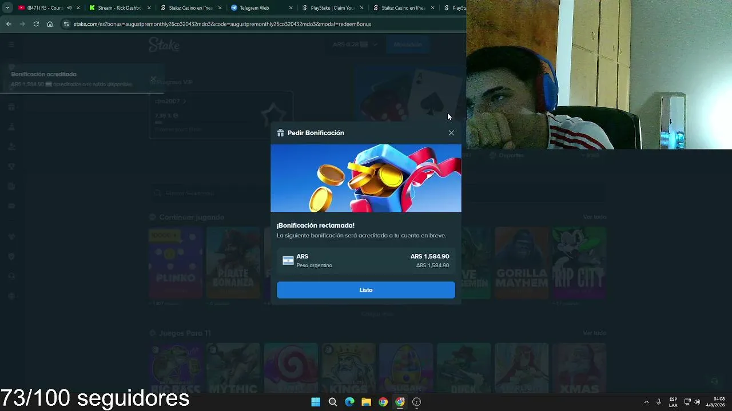The width and height of the screenshot is (732, 411).
Task: Click Ver todo beside Juegos Para Ti
Action: click(x=595, y=333)
